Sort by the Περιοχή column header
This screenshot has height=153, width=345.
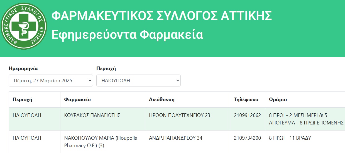pos(23,100)
